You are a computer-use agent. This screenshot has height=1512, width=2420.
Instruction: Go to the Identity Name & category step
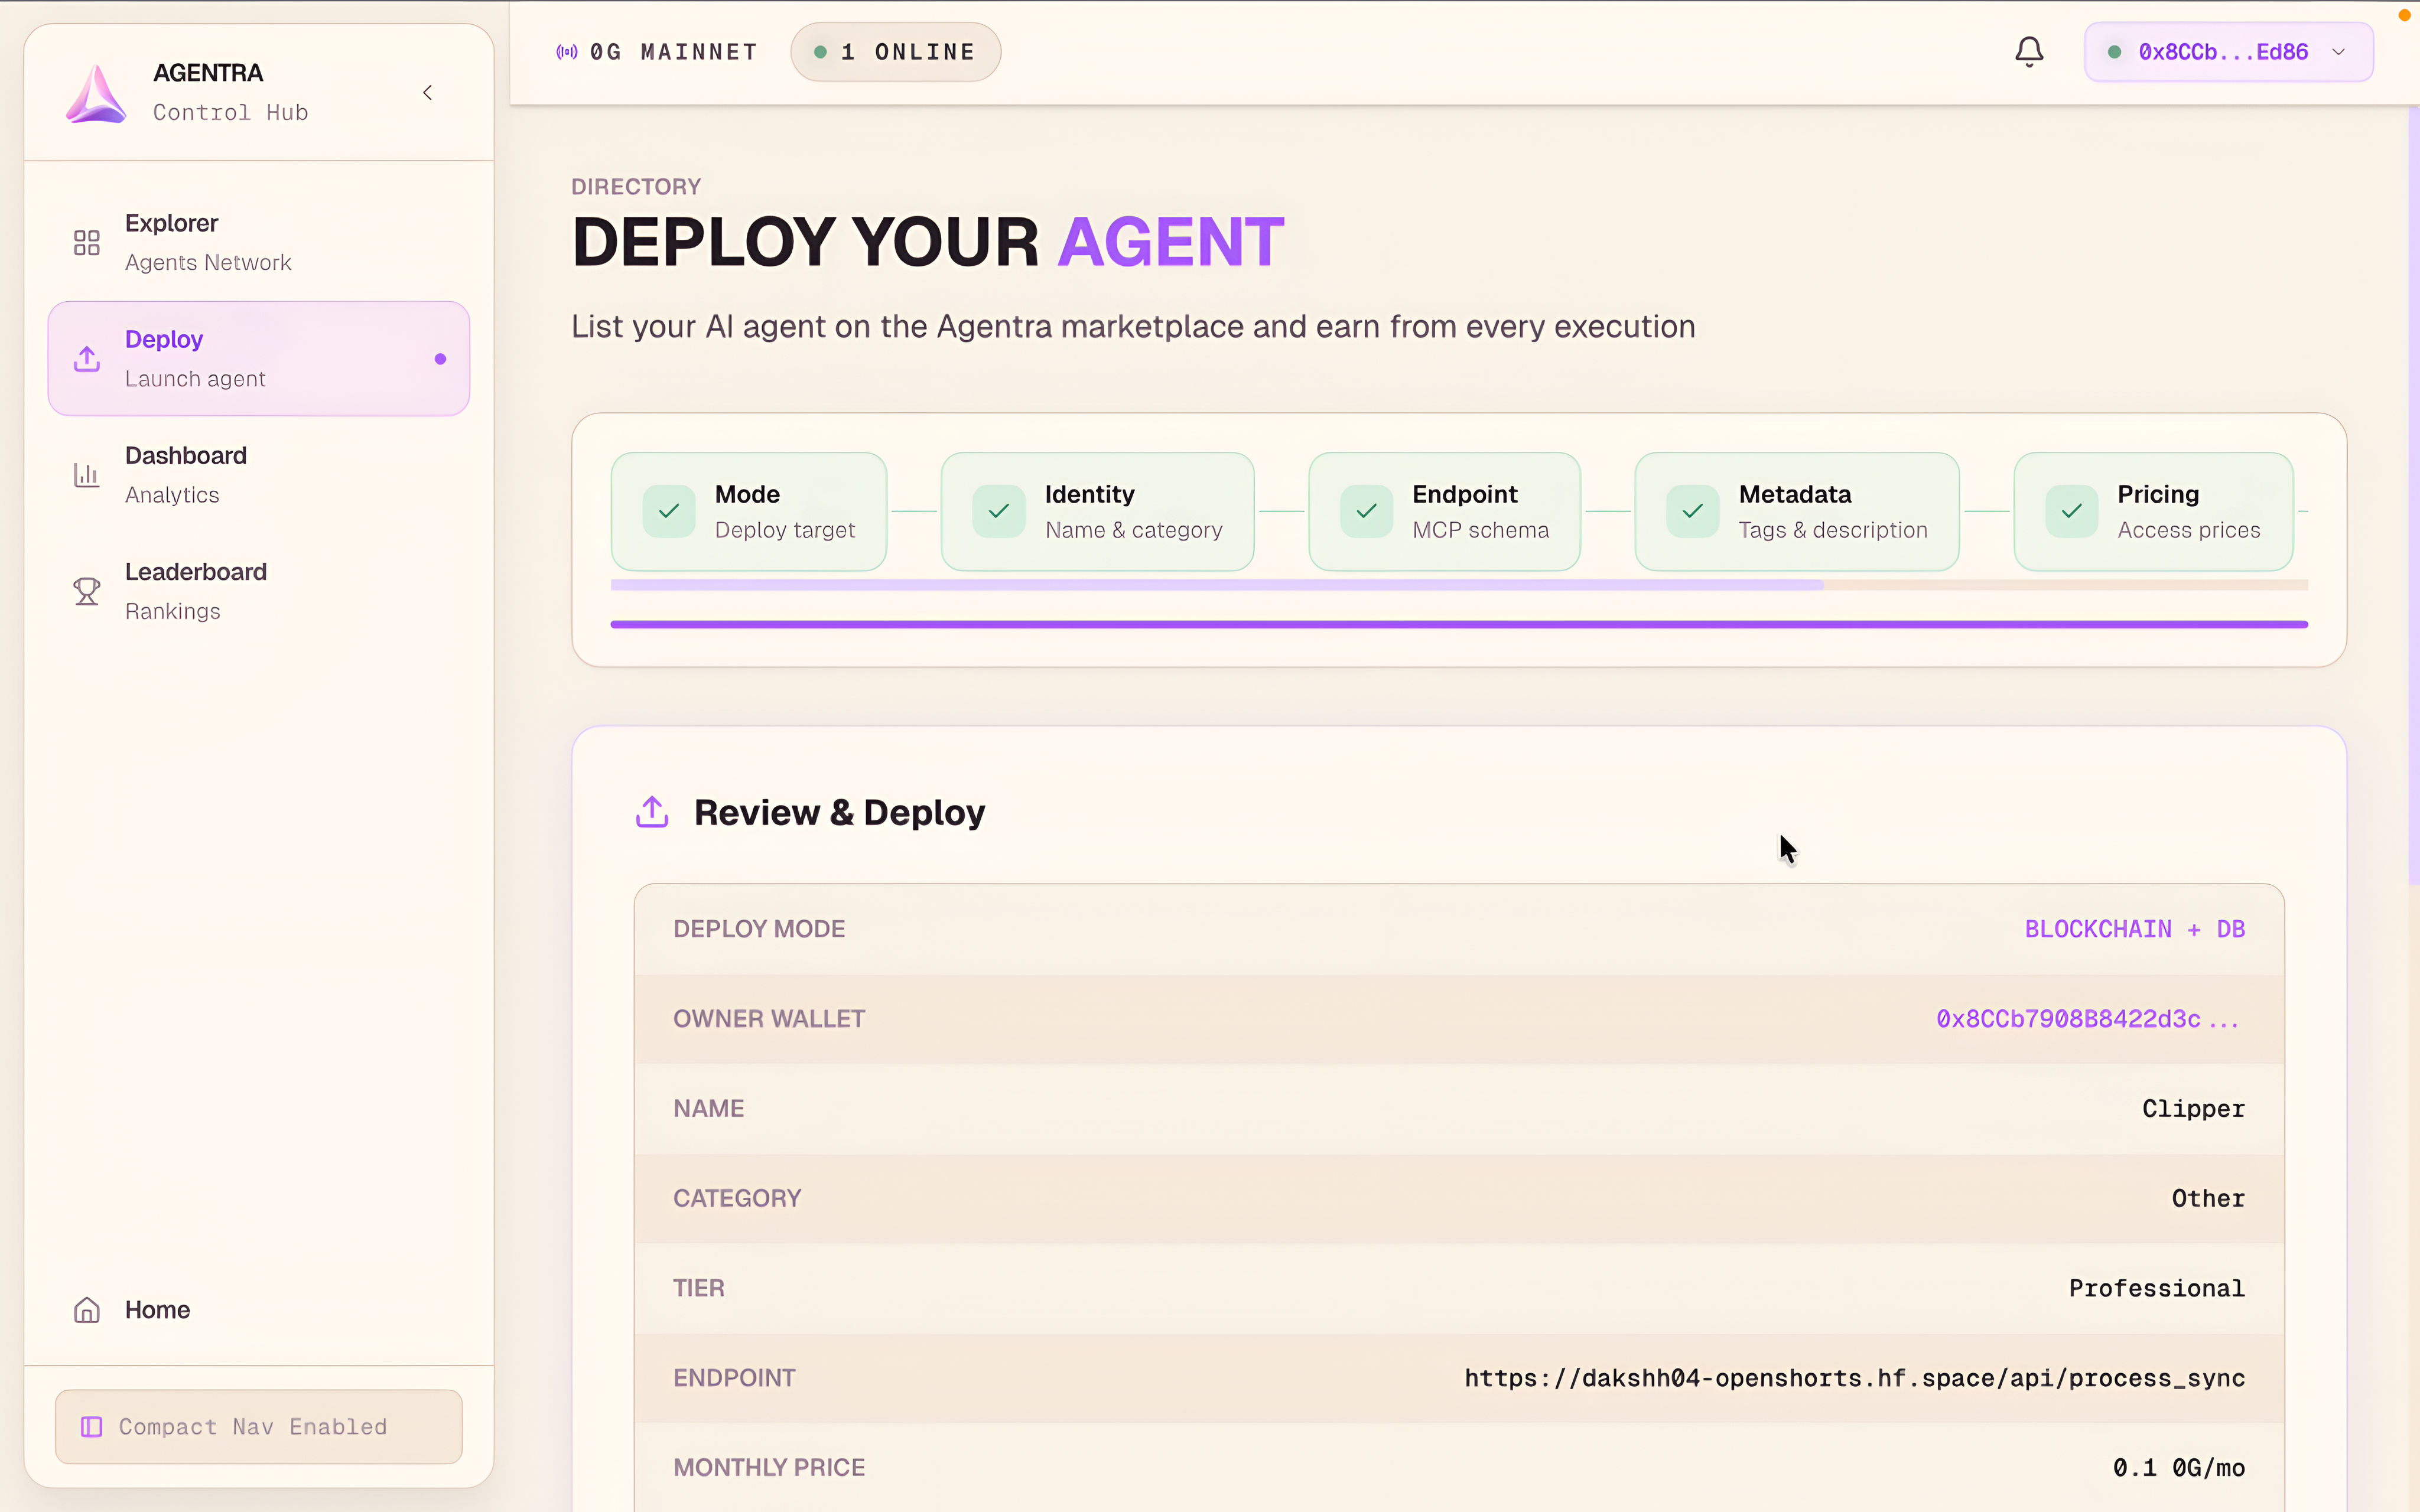coord(1097,511)
